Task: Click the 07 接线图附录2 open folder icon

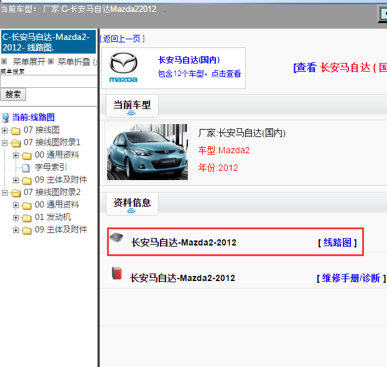Action: [x=16, y=193]
